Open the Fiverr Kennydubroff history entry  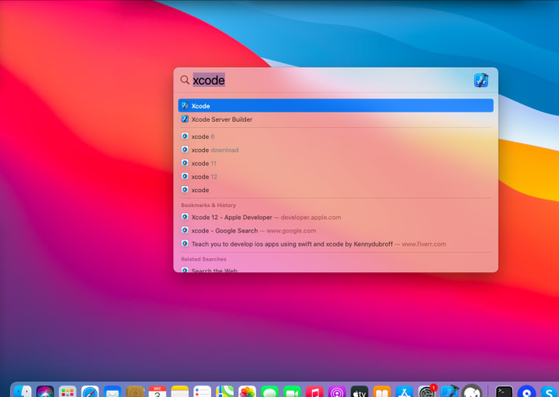point(335,244)
